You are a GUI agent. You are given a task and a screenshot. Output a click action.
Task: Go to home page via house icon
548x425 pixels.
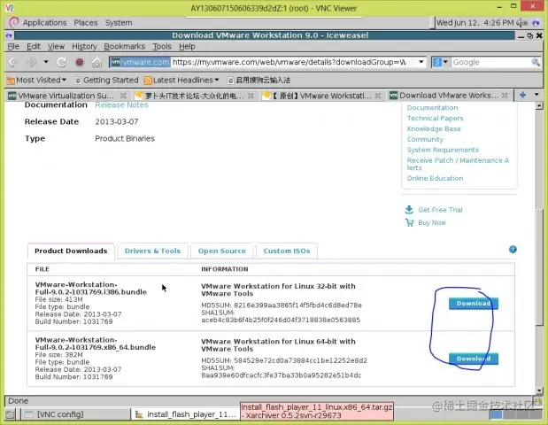coord(96,62)
